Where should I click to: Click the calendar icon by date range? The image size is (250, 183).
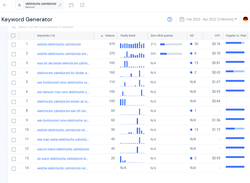point(182,19)
